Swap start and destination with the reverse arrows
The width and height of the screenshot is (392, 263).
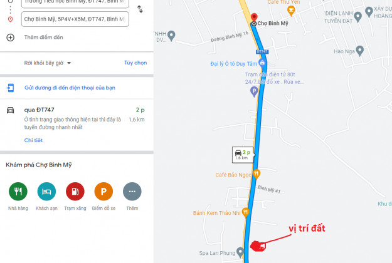140,9
